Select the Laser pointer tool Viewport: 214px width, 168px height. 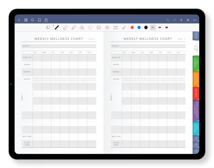click(124, 27)
